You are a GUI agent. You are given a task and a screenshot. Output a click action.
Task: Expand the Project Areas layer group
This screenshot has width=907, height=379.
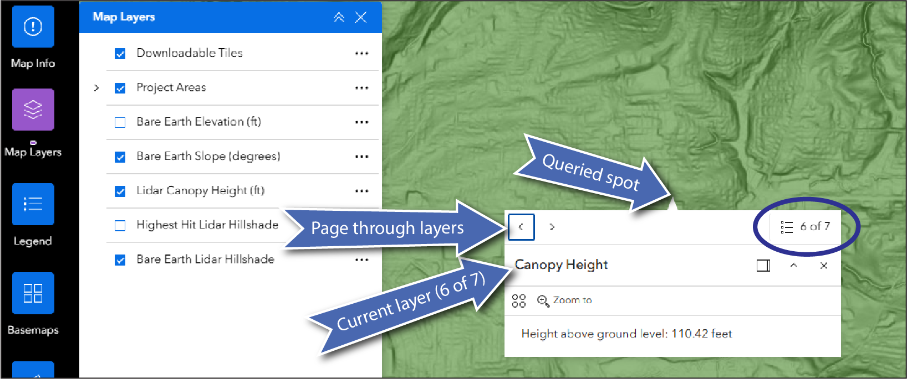point(96,88)
